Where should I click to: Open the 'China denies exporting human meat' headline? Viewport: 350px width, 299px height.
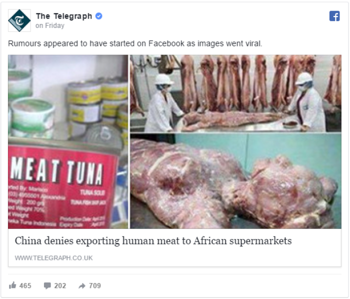[153, 241]
